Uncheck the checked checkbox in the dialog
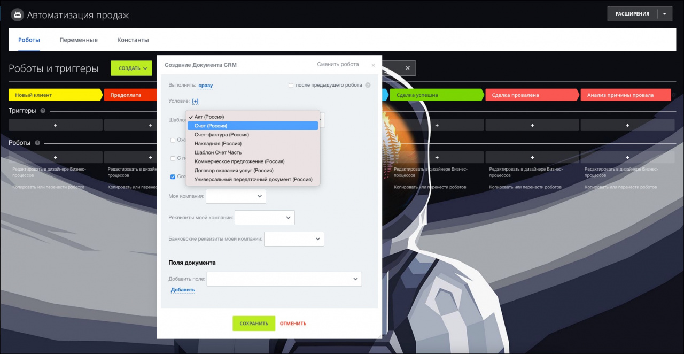This screenshot has height=354, width=684. pyautogui.click(x=173, y=176)
